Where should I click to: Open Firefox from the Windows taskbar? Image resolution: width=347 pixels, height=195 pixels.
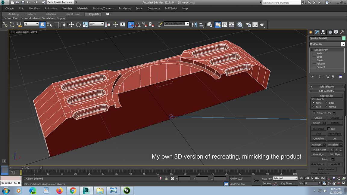click(59, 190)
